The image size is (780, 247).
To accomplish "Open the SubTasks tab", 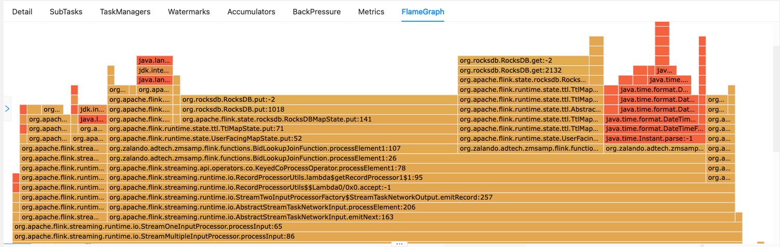I will (66, 11).
